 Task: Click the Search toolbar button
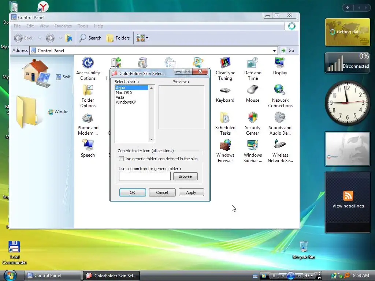90,38
